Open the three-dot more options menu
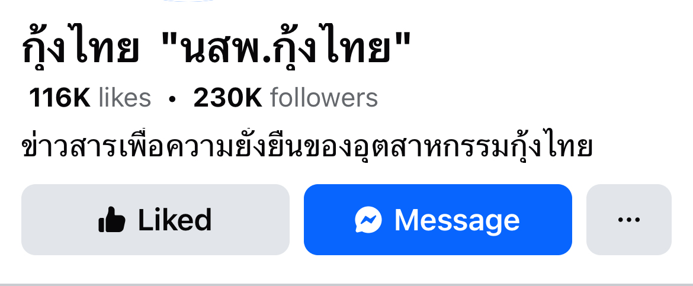 [x=629, y=220]
